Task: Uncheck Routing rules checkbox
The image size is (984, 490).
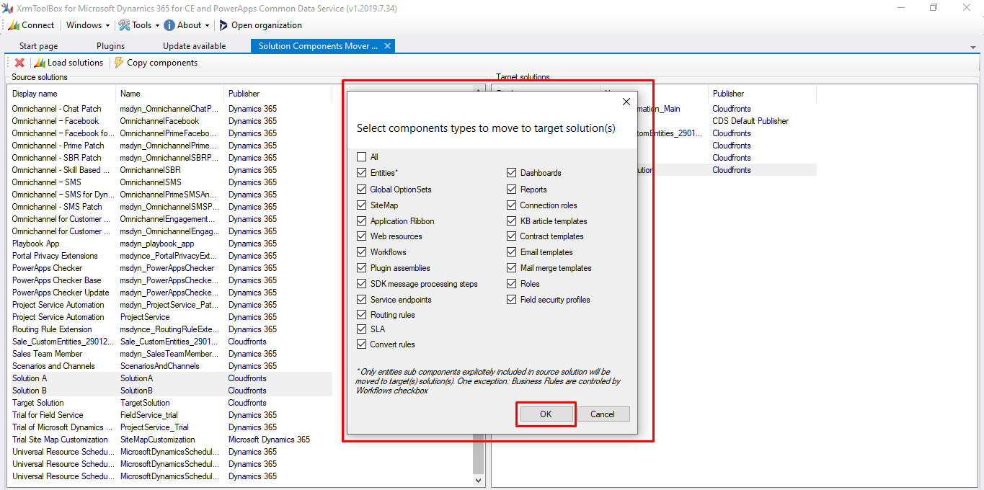Action: tap(361, 315)
